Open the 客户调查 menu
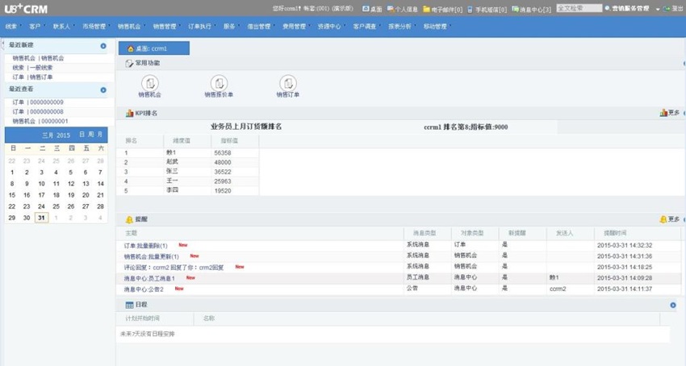The image size is (686, 366). tap(365, 27)
